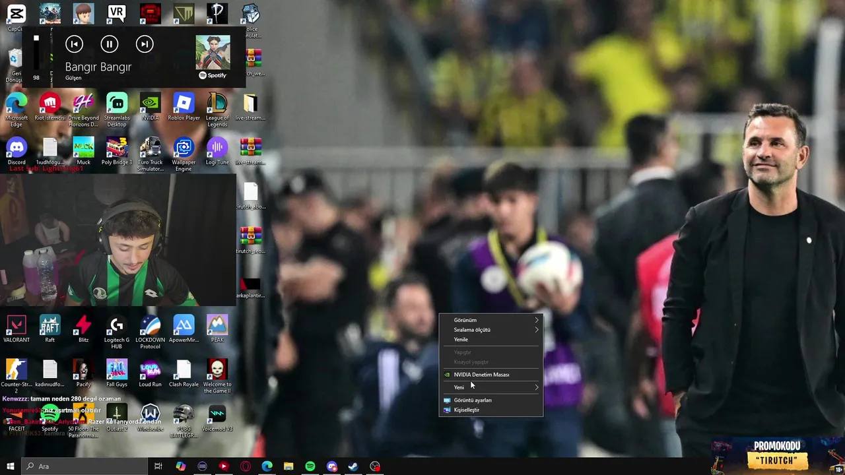Select LOCKDOWN Protocol desktop icon
This screenshot has width=845, height=475.
point(151,331)
